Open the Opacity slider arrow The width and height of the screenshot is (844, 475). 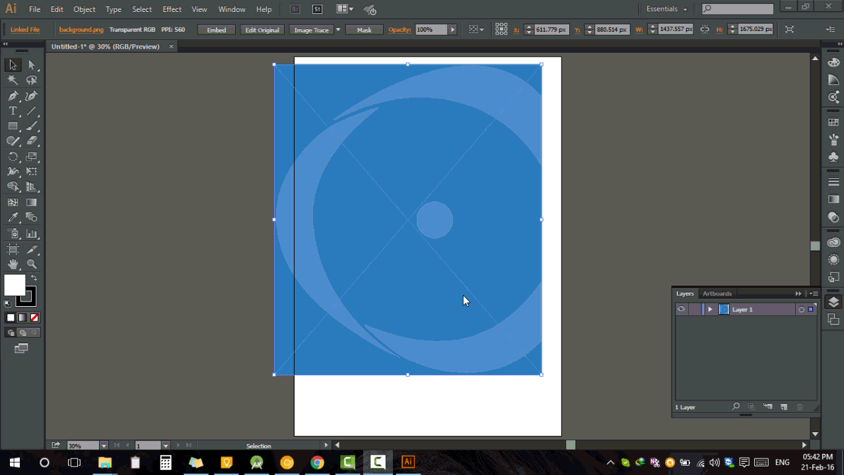452,30
